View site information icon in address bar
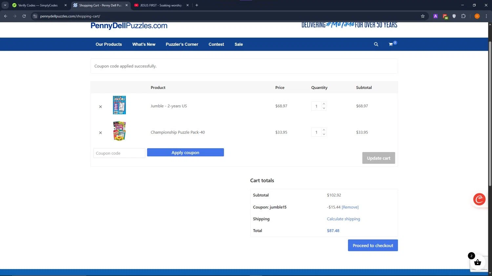The height and width of the screenshot is (276, 492). pyautogui.click(x=35, y=16)
